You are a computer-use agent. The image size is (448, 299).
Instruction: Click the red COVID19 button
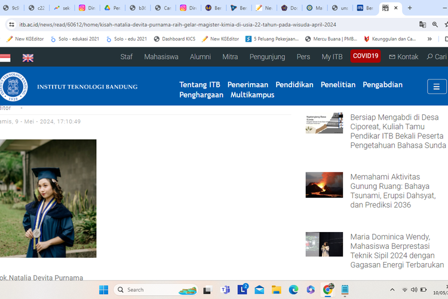click(x=366, y=56)
